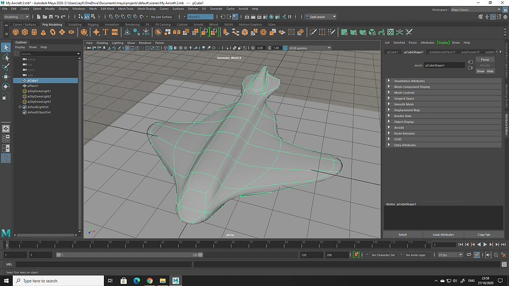509x286 pixels.
Task: Click the Undo icon in status line
Action: 57,17
